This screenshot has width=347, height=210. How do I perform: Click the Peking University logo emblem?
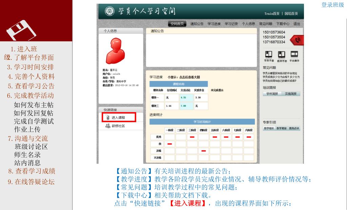coord(109,11)
